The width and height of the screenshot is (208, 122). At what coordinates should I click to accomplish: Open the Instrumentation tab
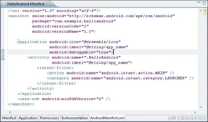click(75, 118)
